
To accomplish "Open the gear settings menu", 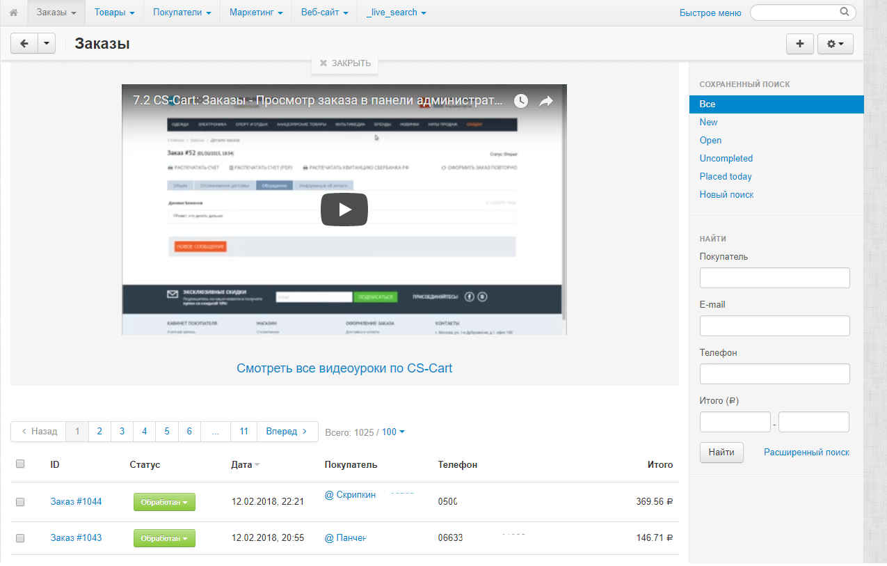I will tap(835, 44).
